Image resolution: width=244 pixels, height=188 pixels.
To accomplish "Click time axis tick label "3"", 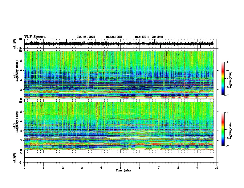I will (82, 168).
